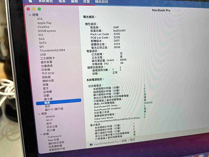Click the yellow minimize window button
The height and width of the screenshot is (157, 209).
coord(34,9)
